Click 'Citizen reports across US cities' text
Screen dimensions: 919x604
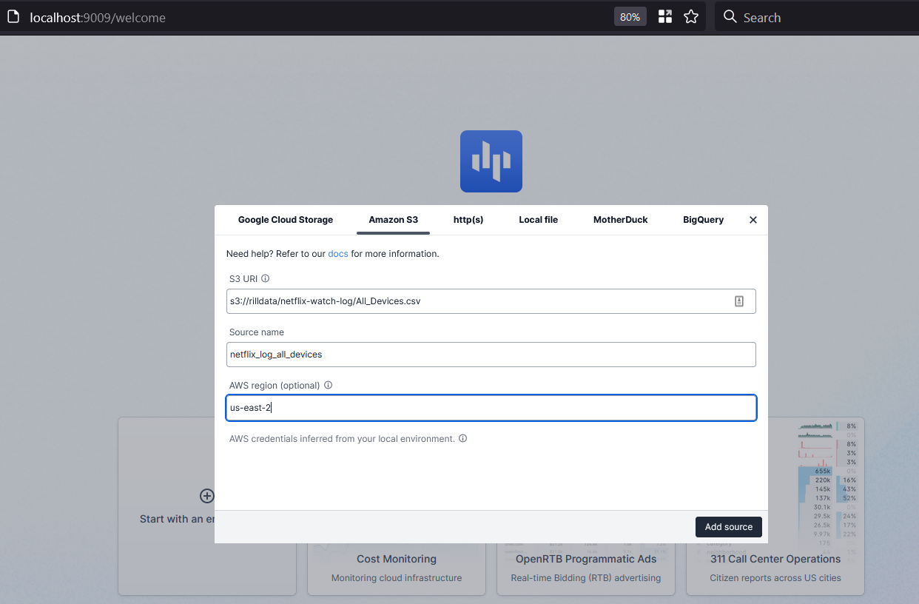[x=775, y=578]
